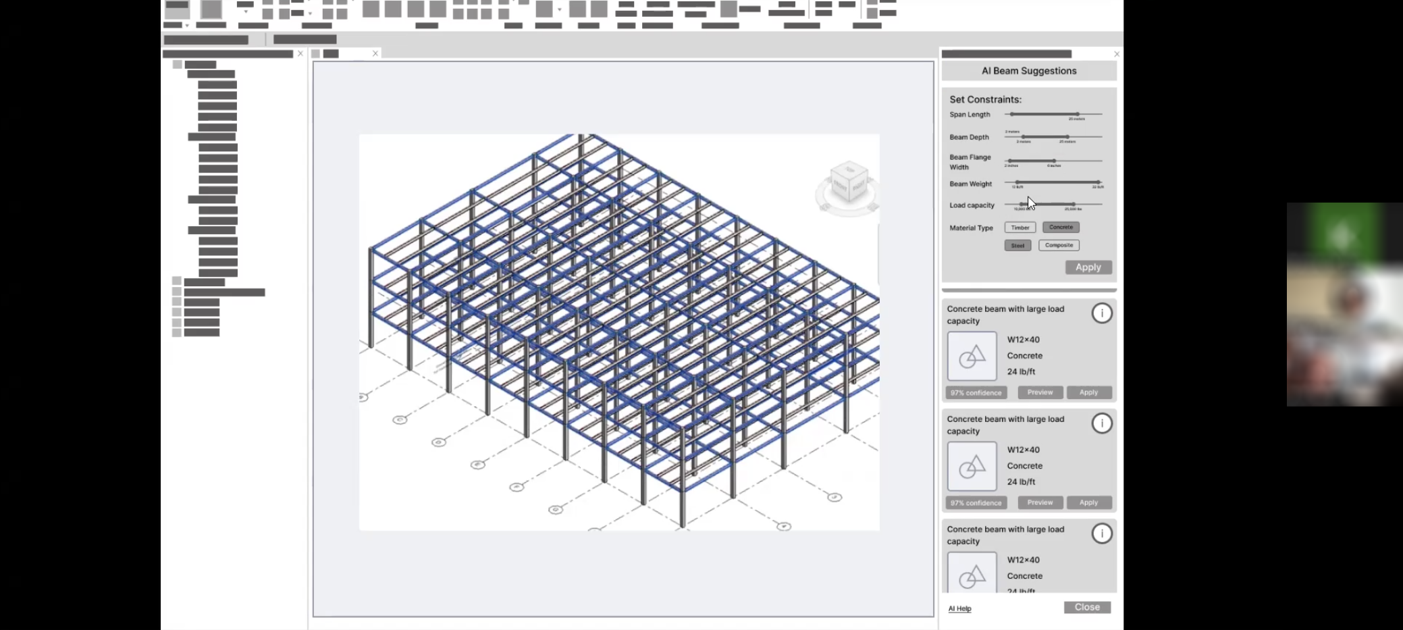1403x630 pixels.
Task: Open info icon on second beam suggestion card
Action: tap(1102, 423)
